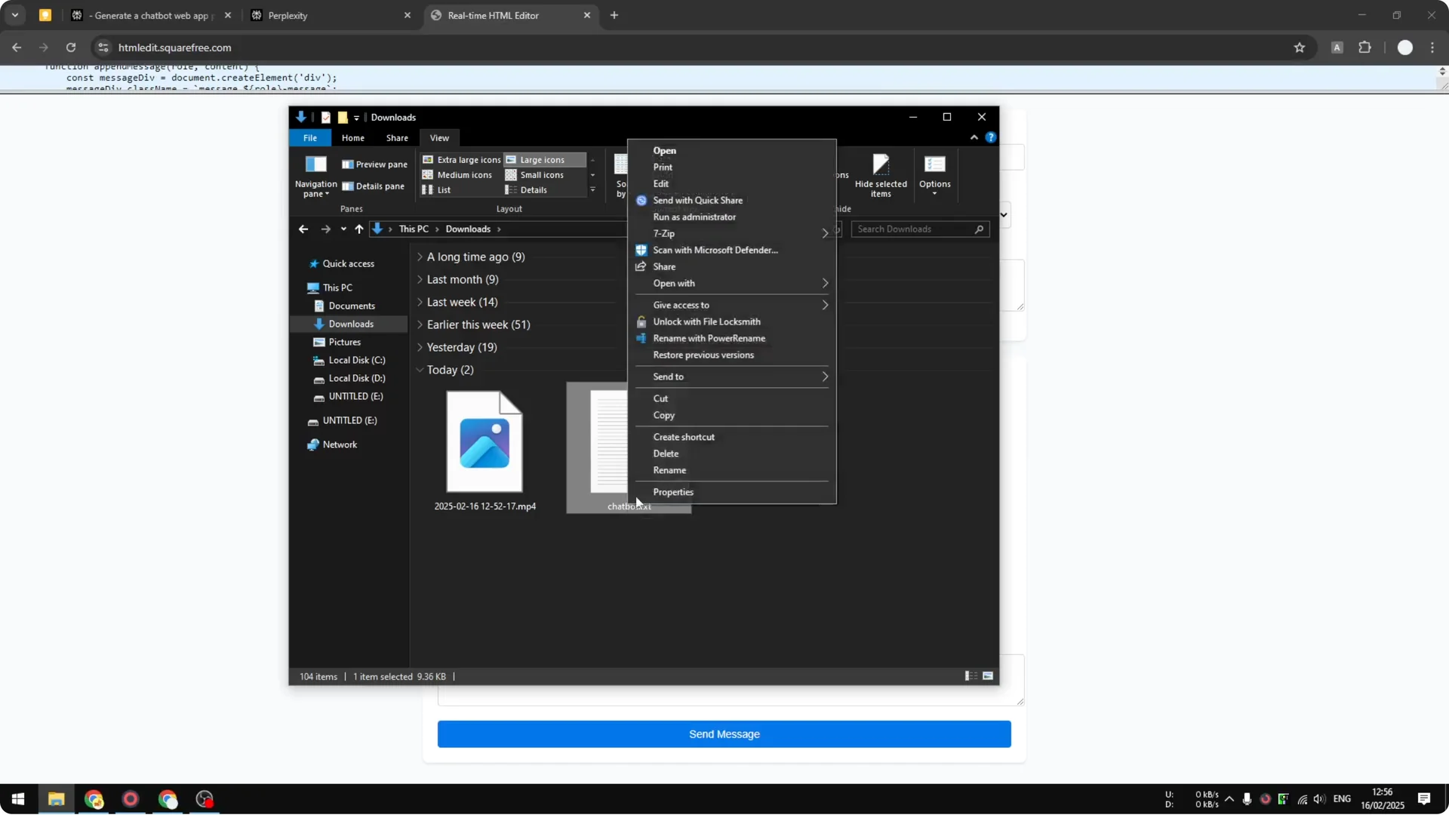Image resolution: width=1449 pixels, height=815 pixels.
Task: Select Properties from the context menu
Action: tap(672, 492)
